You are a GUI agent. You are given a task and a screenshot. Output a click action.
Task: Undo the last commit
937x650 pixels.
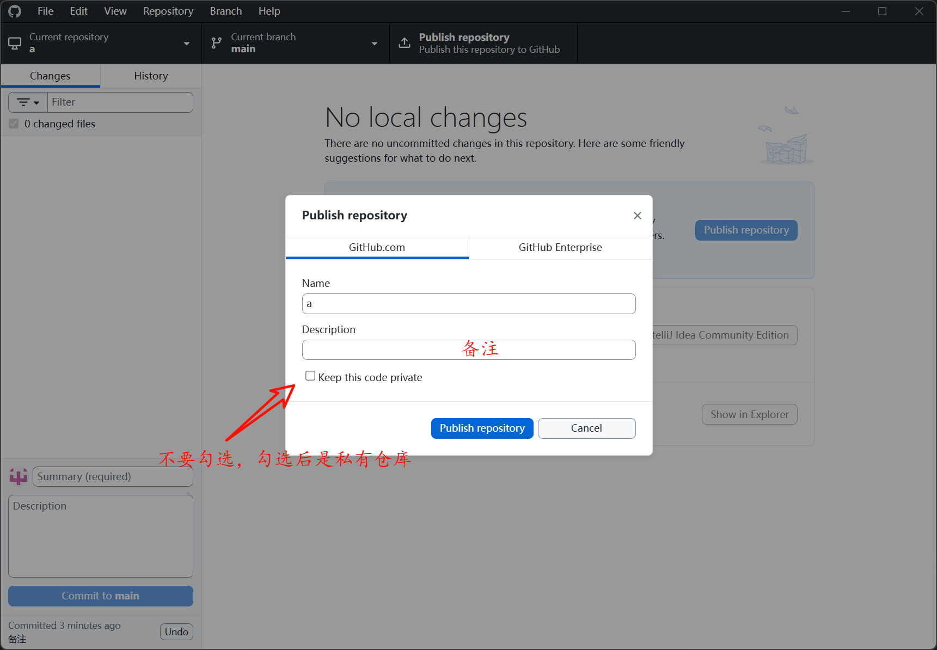(176, 632)
